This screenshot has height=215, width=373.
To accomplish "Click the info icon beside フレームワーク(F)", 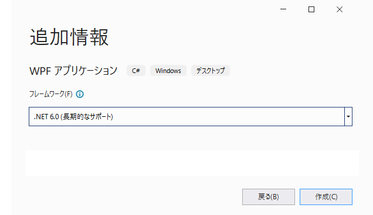I will click(80, 94).
